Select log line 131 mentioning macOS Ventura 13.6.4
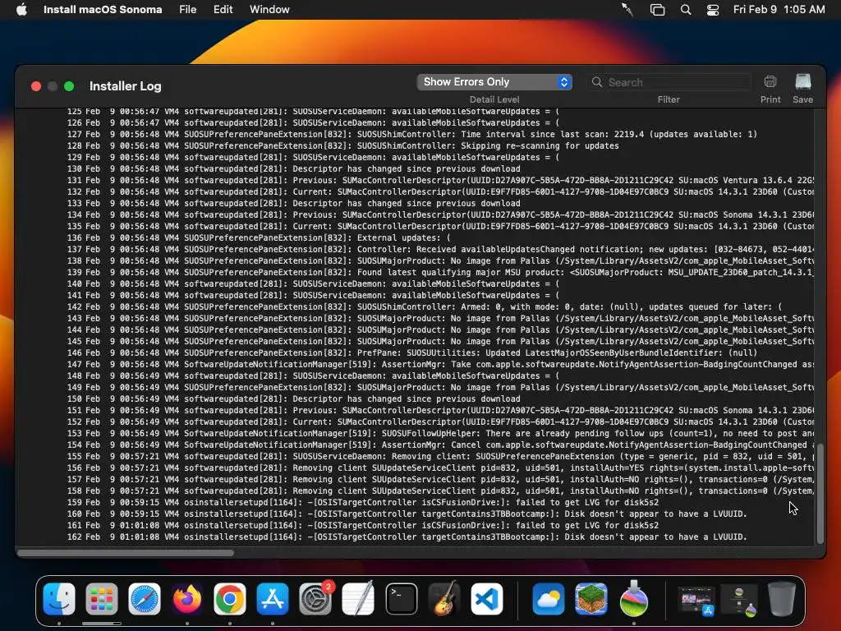841x631 pixels. pyautogui.click(x=440, y=180)
